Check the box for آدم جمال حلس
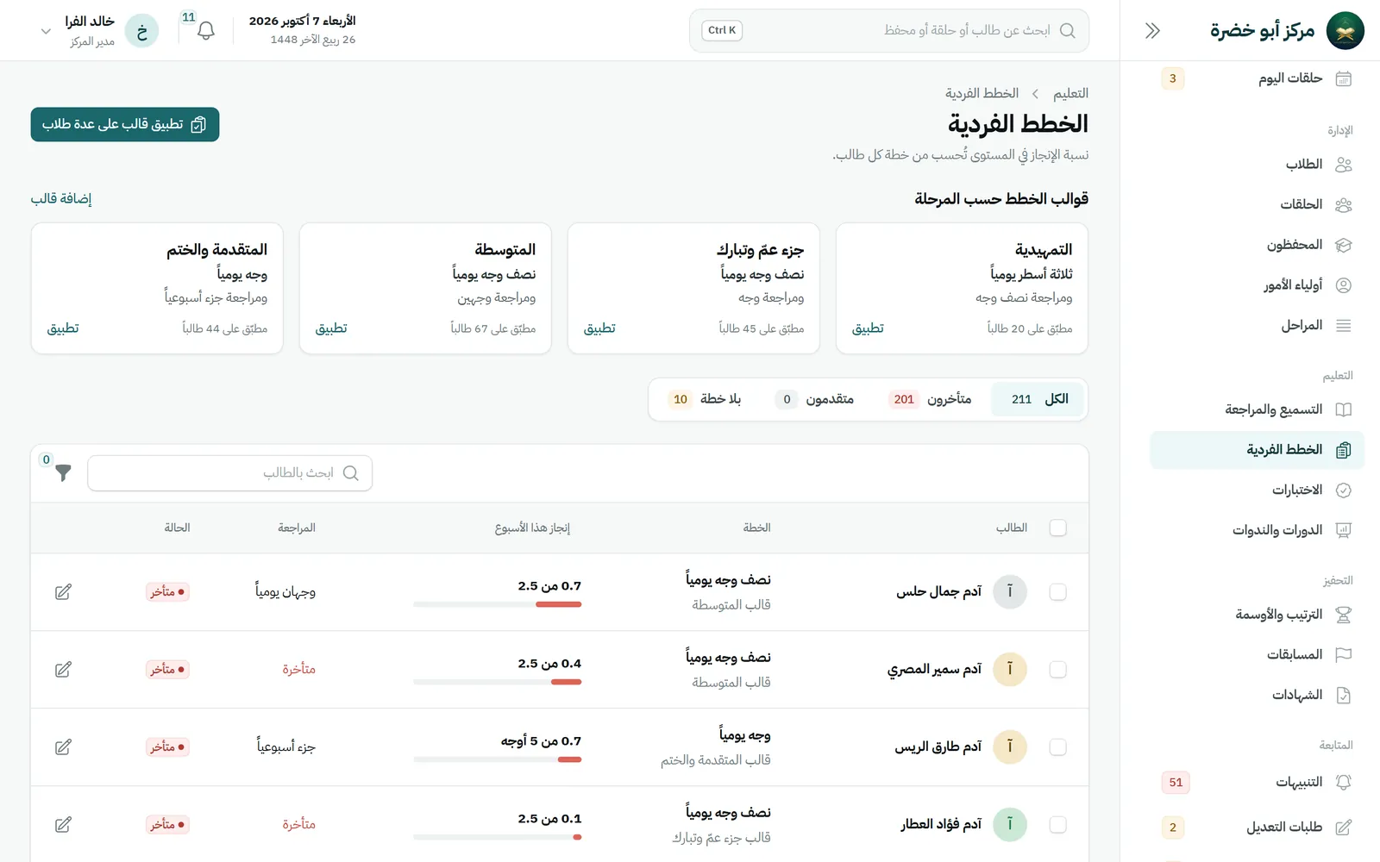 pos(1058,592)
